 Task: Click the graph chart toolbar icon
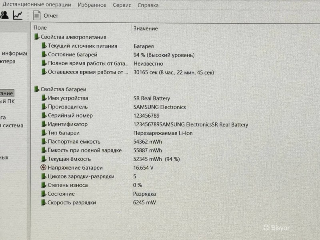click(18, 15)
